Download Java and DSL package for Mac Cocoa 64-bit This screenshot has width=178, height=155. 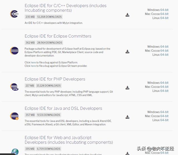click(x=164, y=116)
